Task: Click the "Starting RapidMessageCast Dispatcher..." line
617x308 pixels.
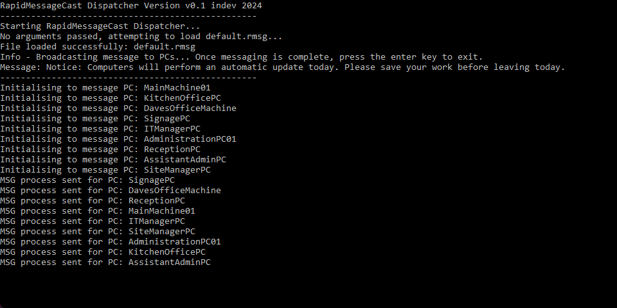Action: [x=100, y=26]
